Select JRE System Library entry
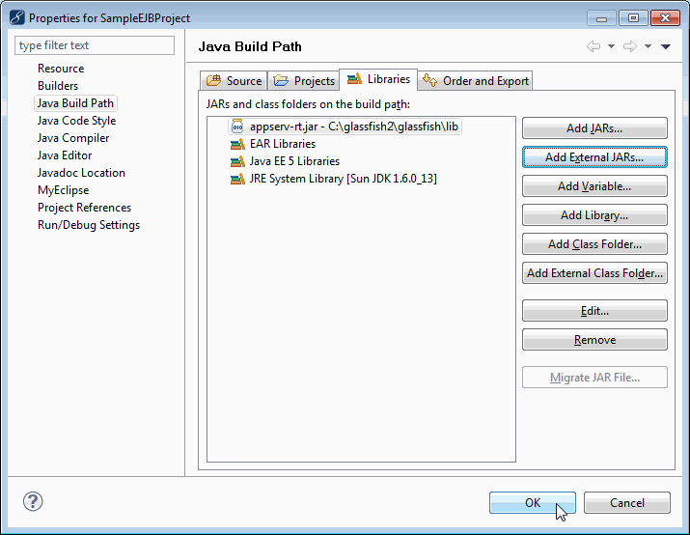 343,179
